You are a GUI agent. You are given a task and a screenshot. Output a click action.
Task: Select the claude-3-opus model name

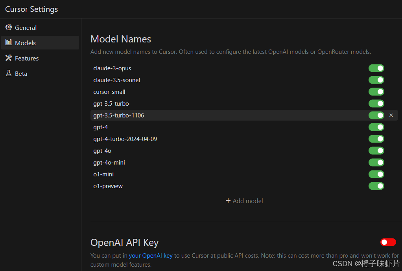(112, 68)
